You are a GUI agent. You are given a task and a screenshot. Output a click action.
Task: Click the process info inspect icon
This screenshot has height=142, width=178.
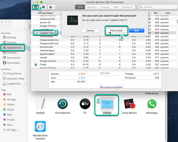point(43,7)
